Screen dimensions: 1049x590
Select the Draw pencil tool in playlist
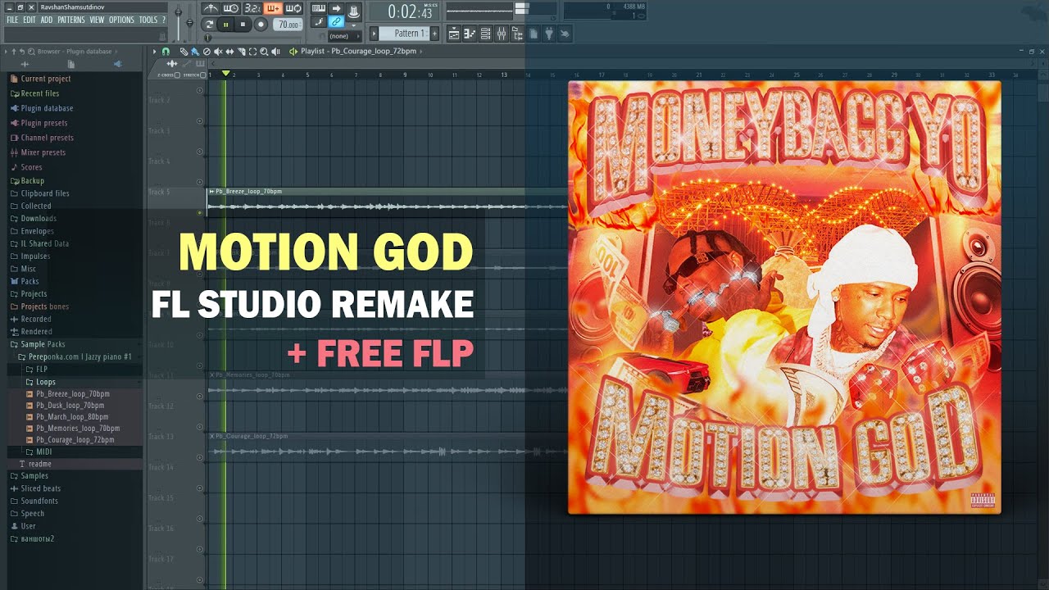pos(184,52)
